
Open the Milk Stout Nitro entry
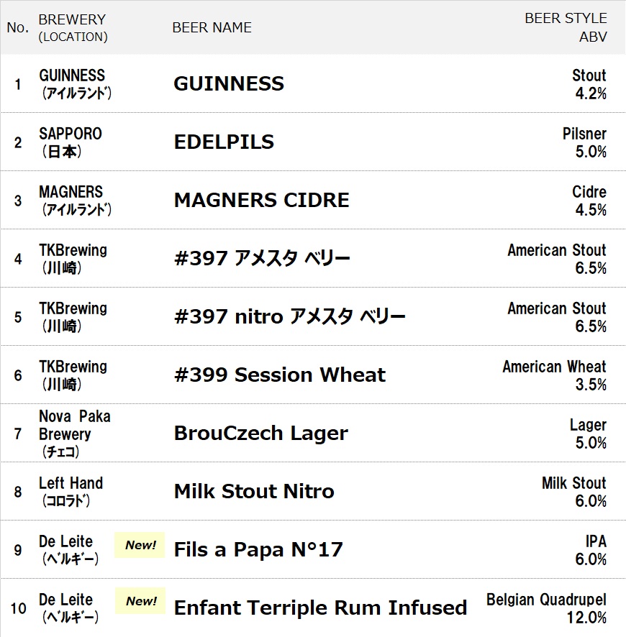[x=254, y=491]
